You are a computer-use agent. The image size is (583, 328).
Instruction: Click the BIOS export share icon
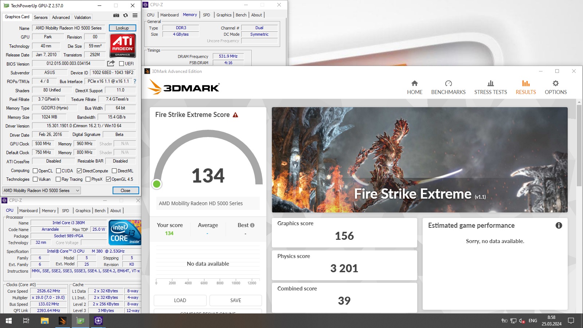111,63
